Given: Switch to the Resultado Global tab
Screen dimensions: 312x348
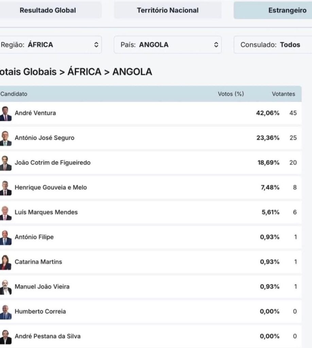Looking at the screenshot, I should 48,11.
